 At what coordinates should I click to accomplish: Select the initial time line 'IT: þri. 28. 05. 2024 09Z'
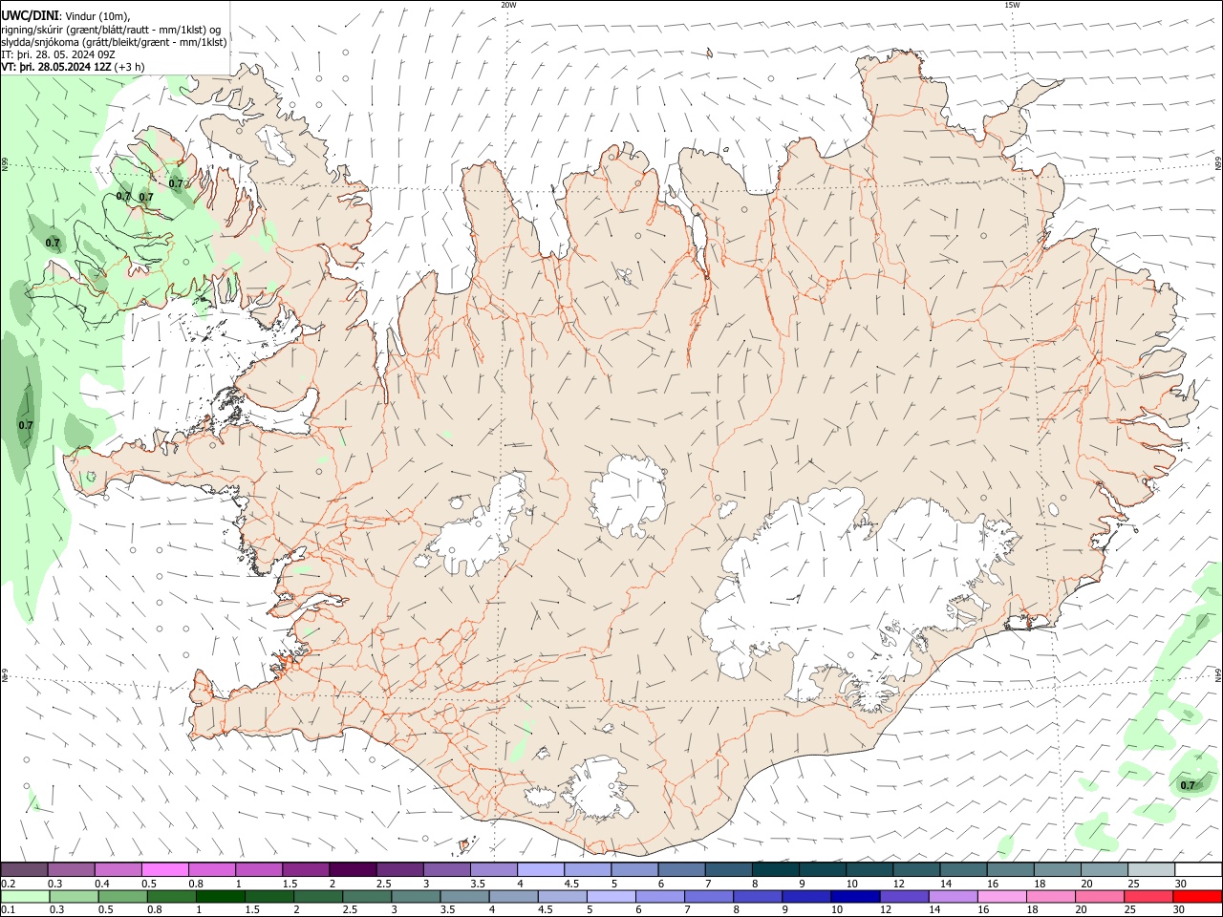pyautogui.click(x=58, y=54)
